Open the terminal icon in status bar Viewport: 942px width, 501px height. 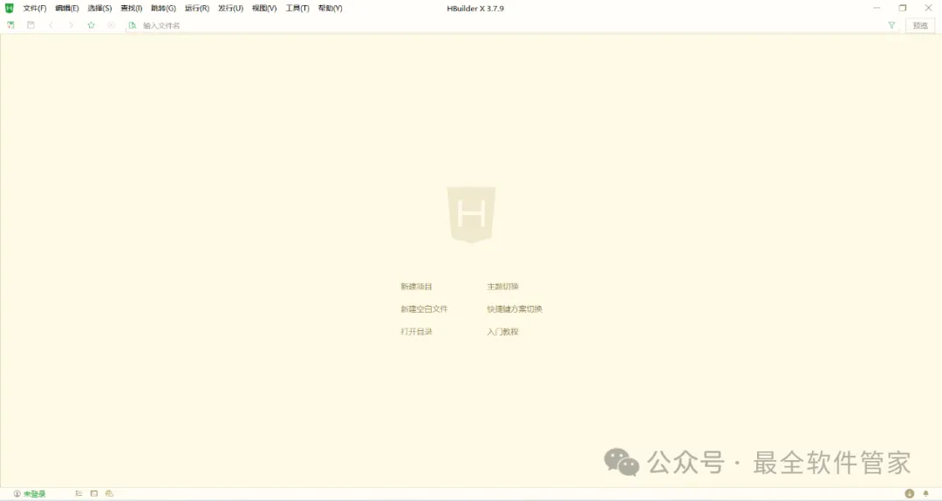coord(93,494)
